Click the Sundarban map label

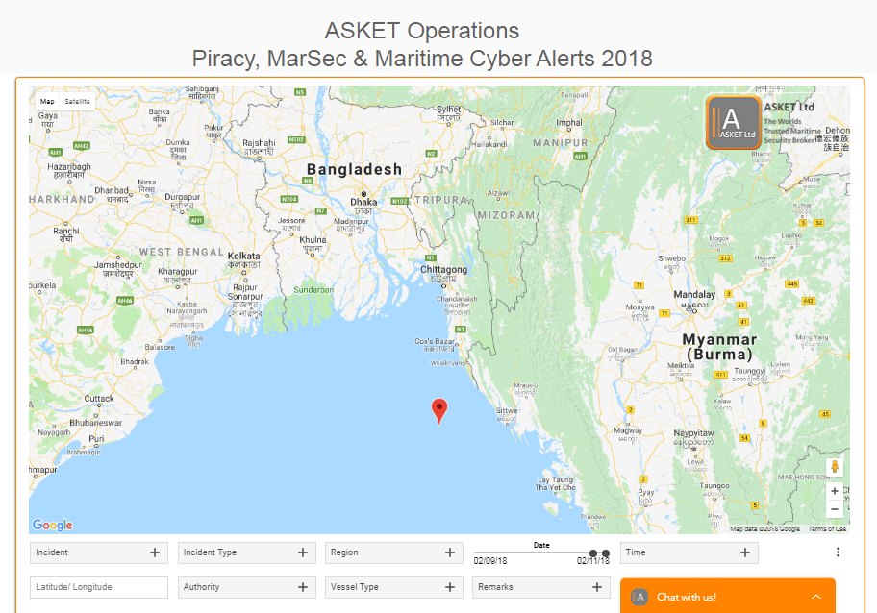[313, 289]
